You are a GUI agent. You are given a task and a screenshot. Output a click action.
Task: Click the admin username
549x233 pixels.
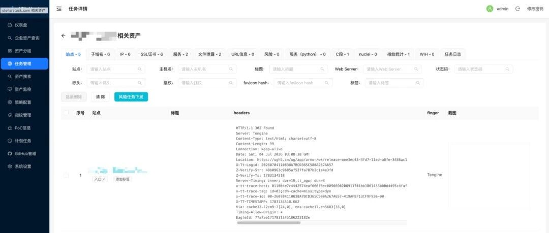(502, 9)
